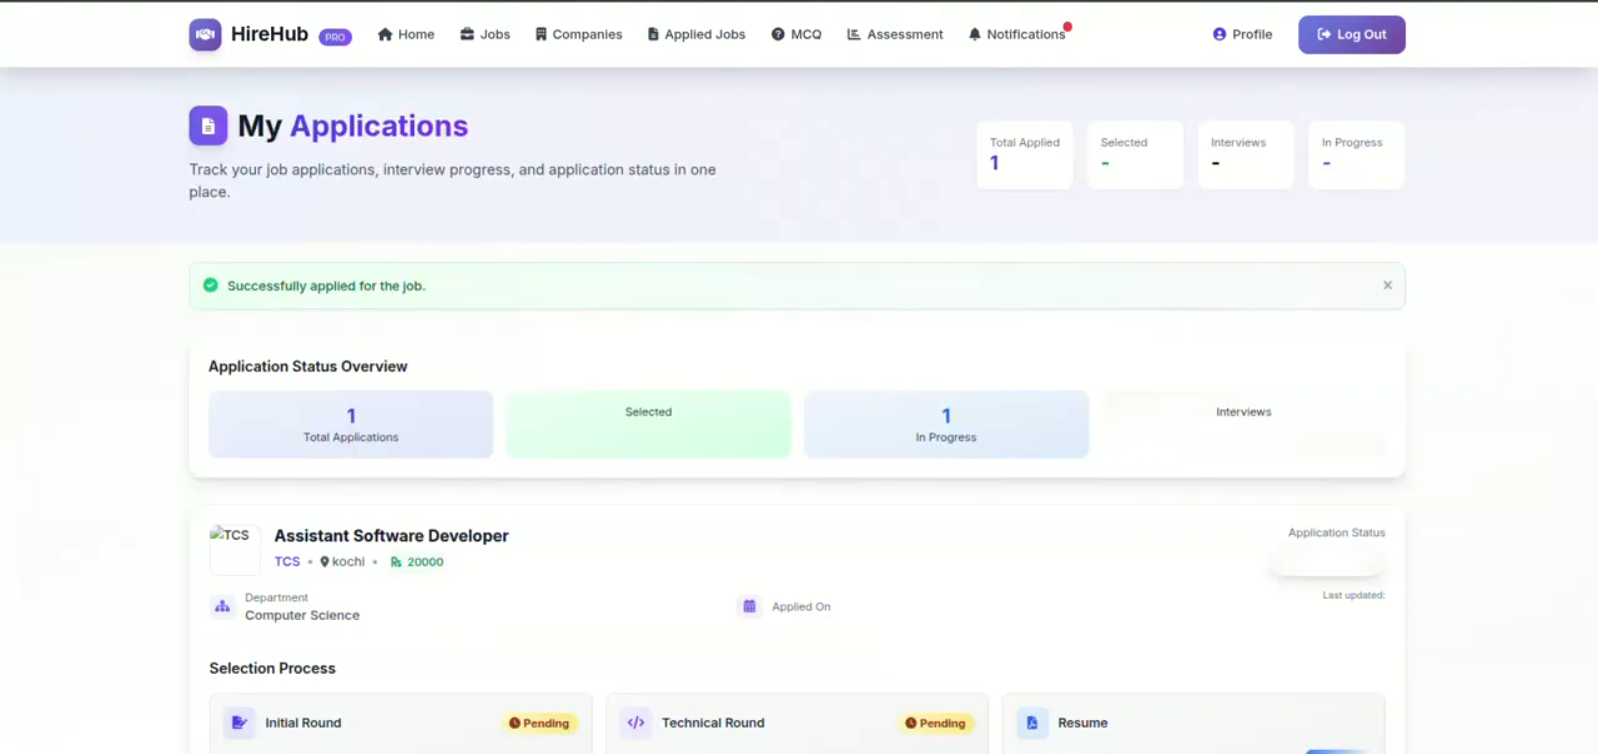Select the Total Applied stat card
This screenshot has width=1598, height=754.
point(1025,155)
